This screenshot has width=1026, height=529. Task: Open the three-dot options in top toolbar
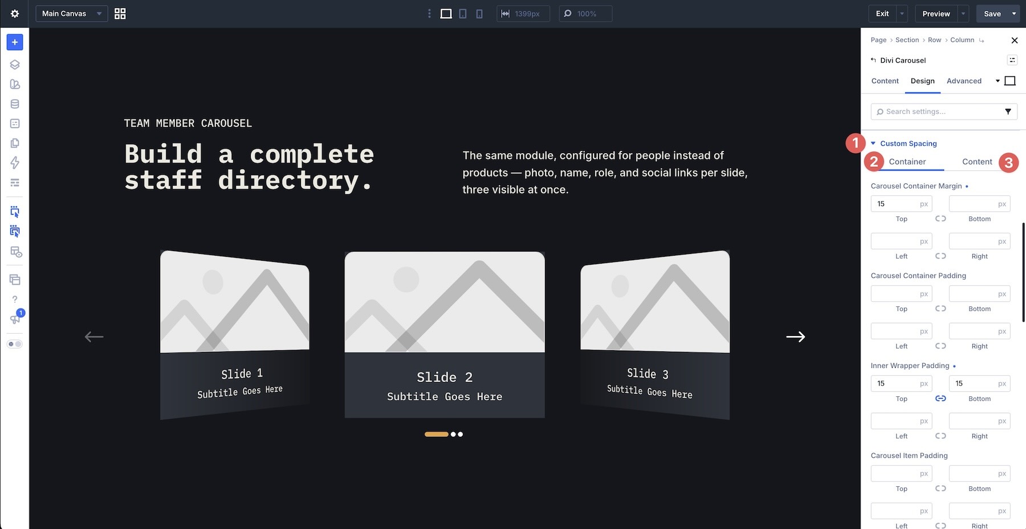tap(429, 14)
